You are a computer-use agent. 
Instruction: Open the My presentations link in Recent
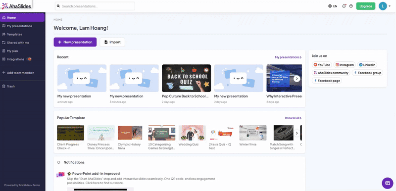(x=288, y=57)
